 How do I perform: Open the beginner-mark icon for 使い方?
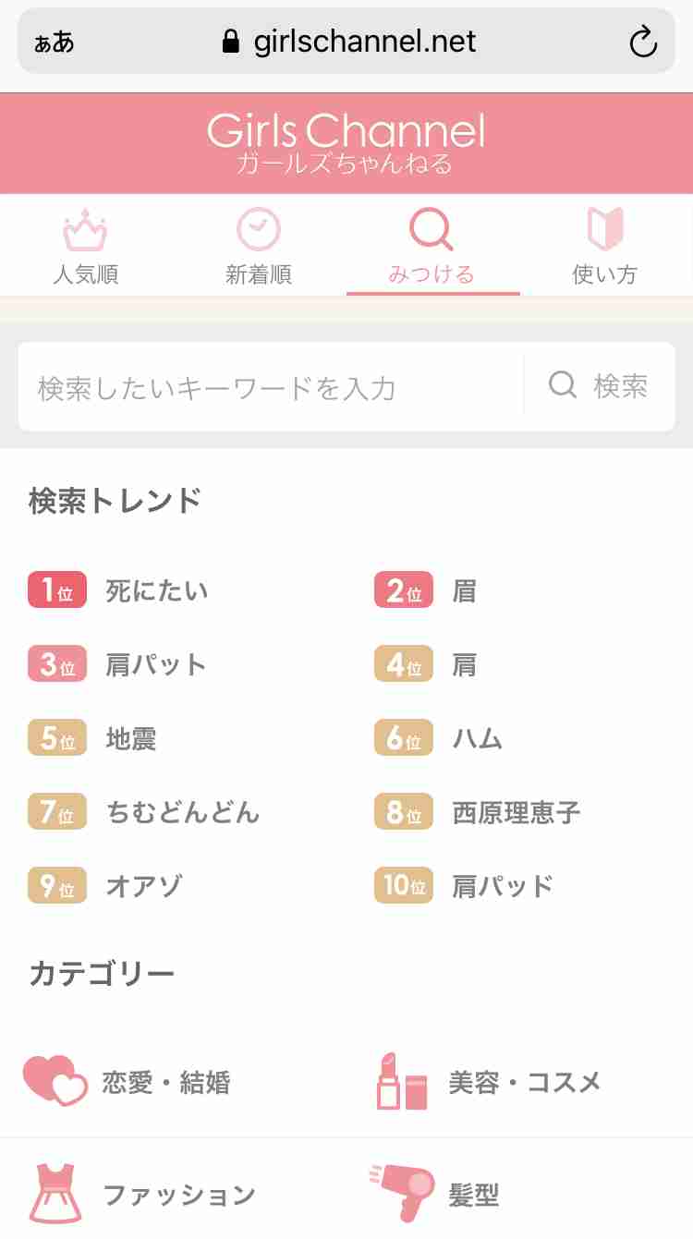coord(605,229)
